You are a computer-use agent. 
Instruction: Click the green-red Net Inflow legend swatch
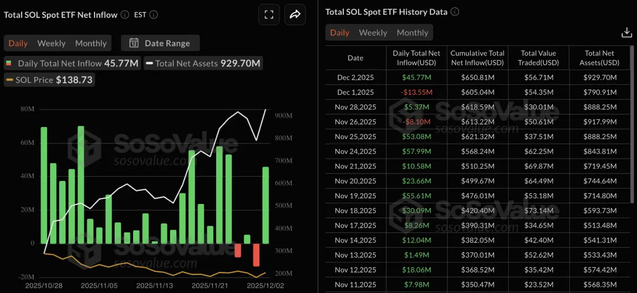(x=9, y=63)
